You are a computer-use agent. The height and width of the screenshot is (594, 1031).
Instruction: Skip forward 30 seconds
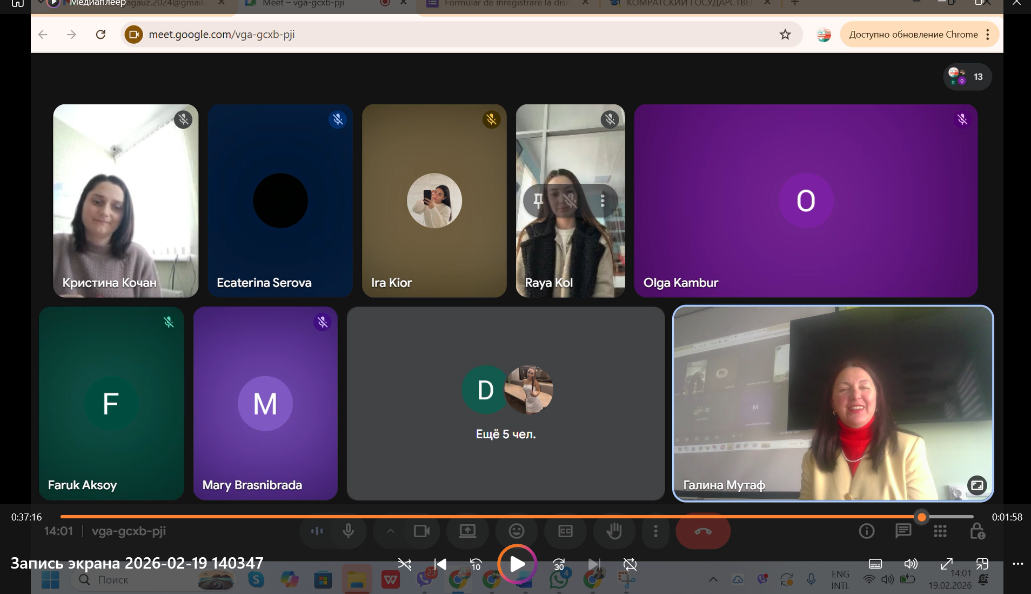coord(559,564)
